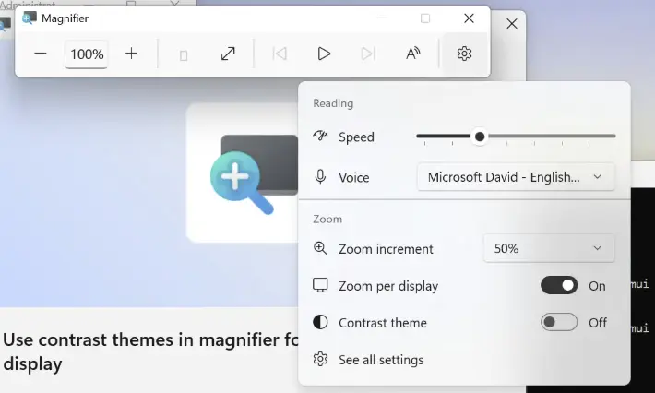Switch to full screen view arrow icon
Viewport: 655px width, 393px height.
[228, 54]
